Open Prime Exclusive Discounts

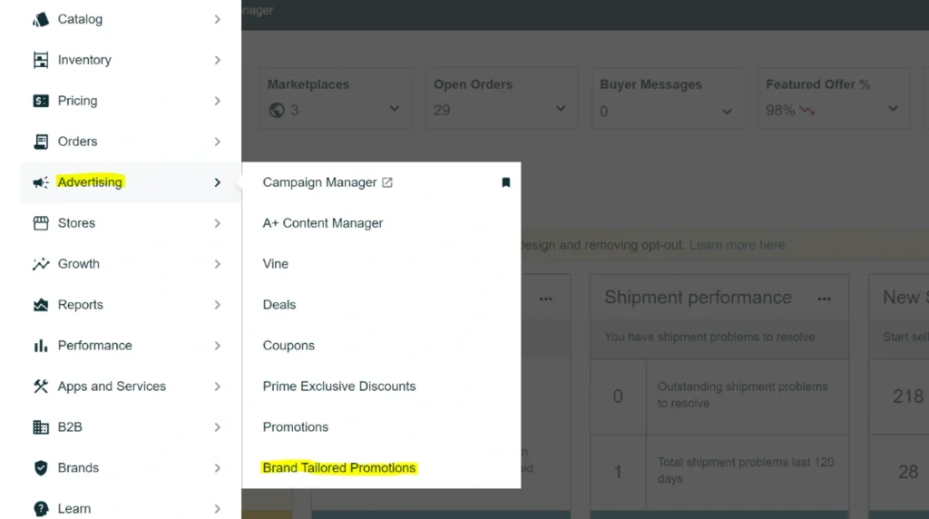tap(338, 387)
